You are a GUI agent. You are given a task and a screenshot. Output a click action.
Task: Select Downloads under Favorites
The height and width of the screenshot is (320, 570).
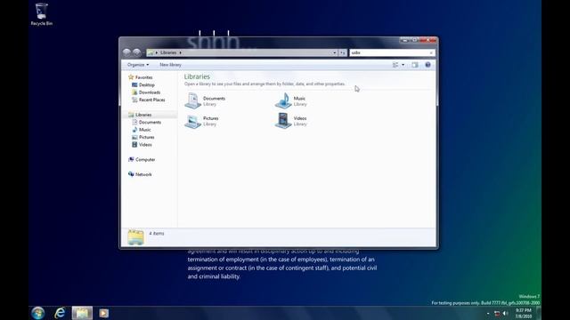[x=146, y=92]
